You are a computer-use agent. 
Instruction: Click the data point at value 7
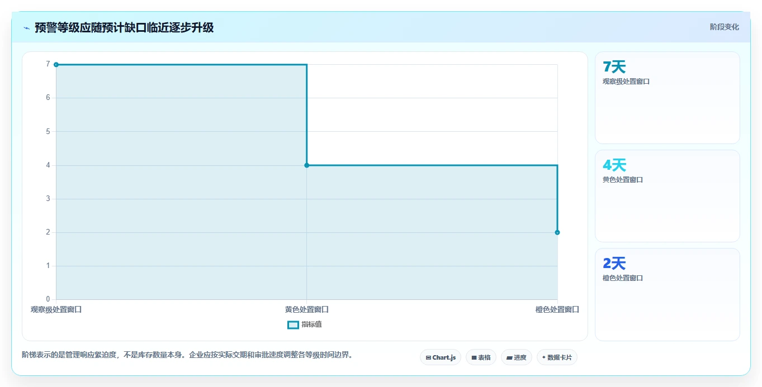pyautogui.click(x=56, y=65)
